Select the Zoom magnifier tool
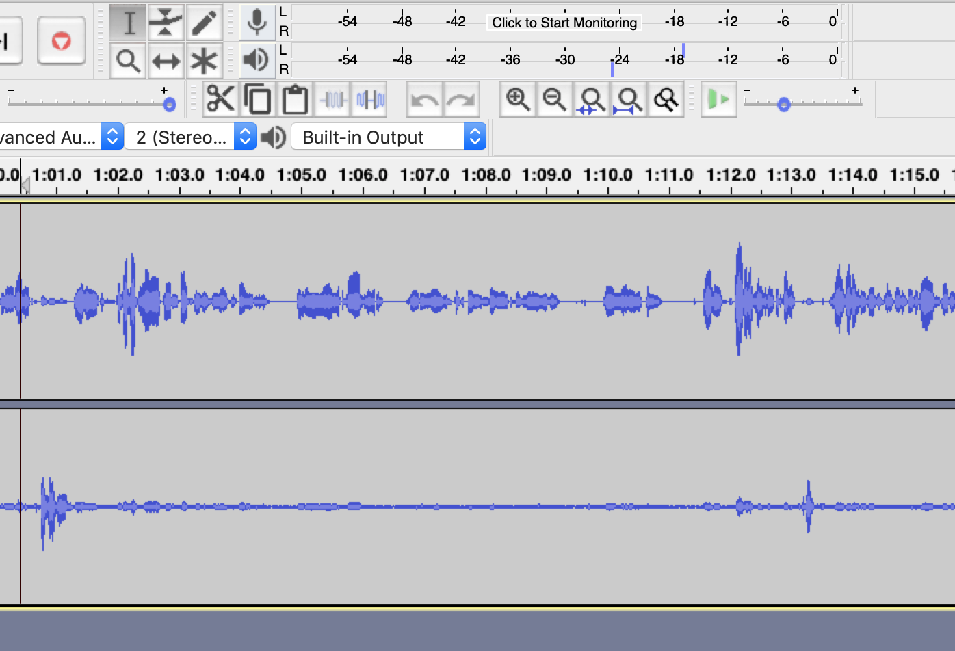The image size is (955, 651). click(x=128, y=61)
